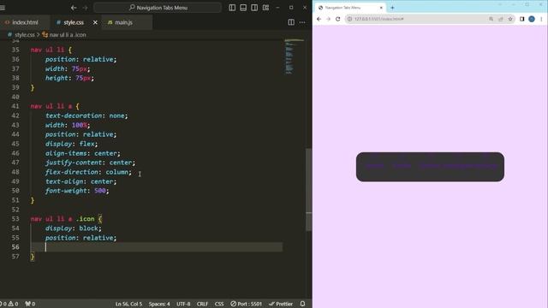Close the Chrome Navigation Tabs Menu tab
Screen dimensions: 548x308
pyautogui.click(x=381, y=8)
